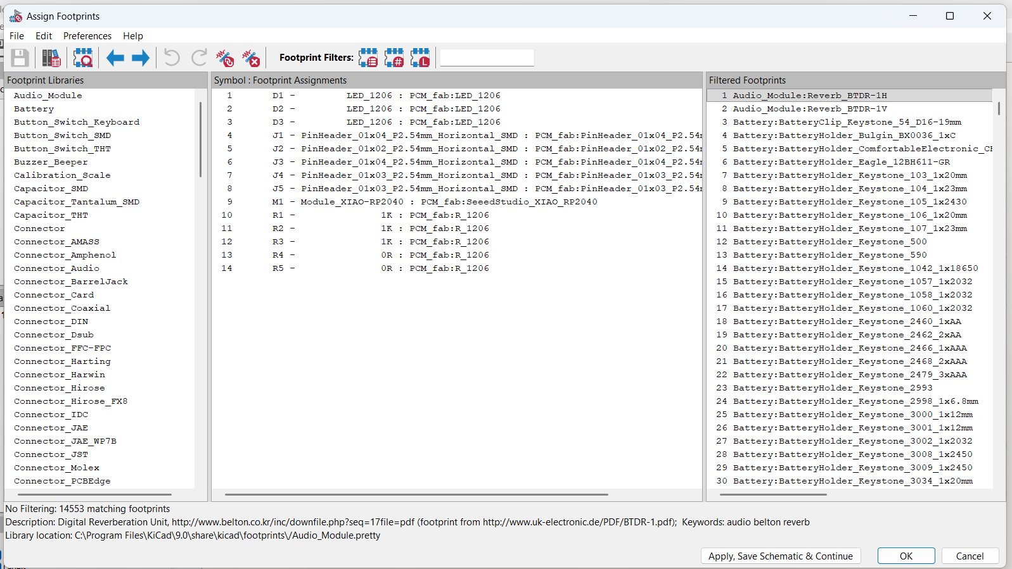The image size is (1012, 569).
Task: Select the Connector_PCBEdge library
Action: click(63, 481)
